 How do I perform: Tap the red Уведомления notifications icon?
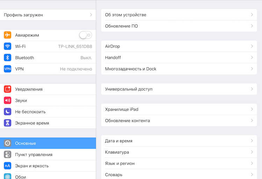tap(8, 89)
